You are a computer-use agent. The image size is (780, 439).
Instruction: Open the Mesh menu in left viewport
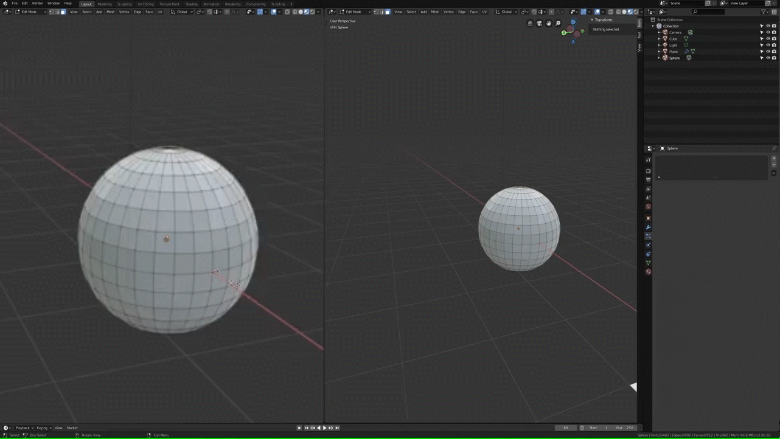pos(111,12)
